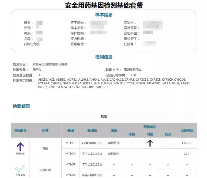Viewport: 207px width, 178px height.
Task: Click the 检测基因数目 label
Action: click(x=24, y=75)
